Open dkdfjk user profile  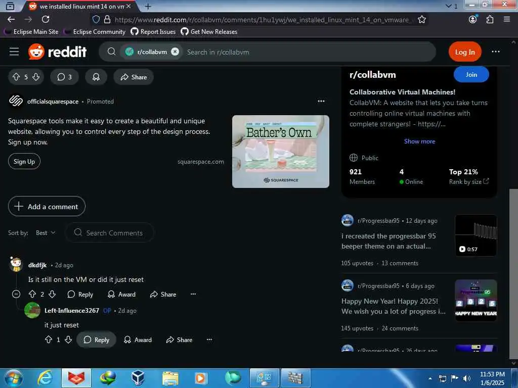click(37, 265)
